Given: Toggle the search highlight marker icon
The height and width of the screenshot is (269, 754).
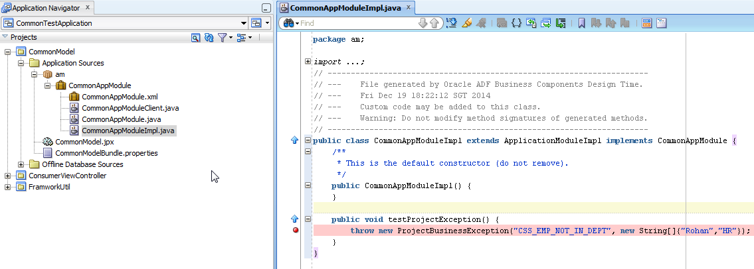Looking at the screenshot, I should pos(466,23).
